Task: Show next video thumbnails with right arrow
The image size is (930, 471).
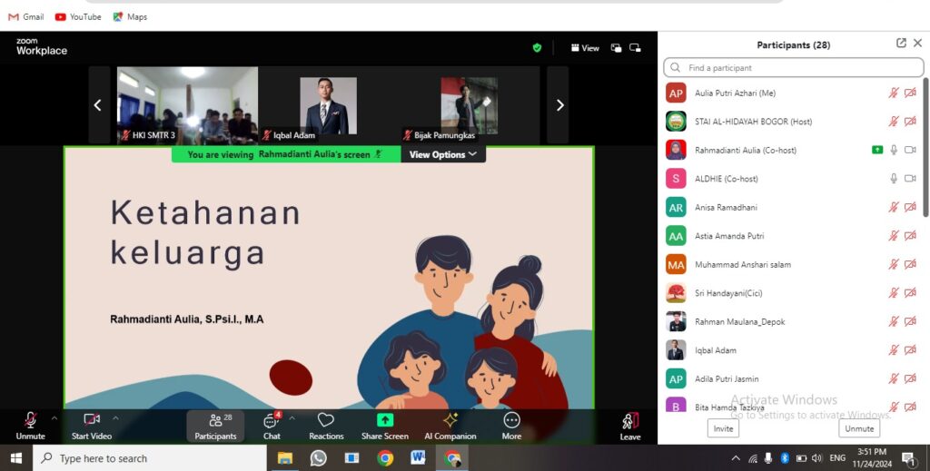Action: (559, 105)
